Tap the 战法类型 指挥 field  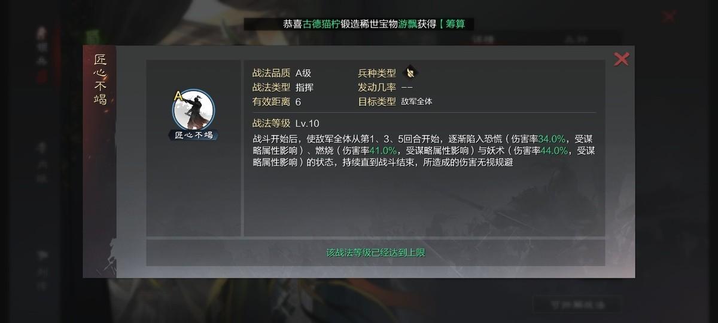coord(283,87)
